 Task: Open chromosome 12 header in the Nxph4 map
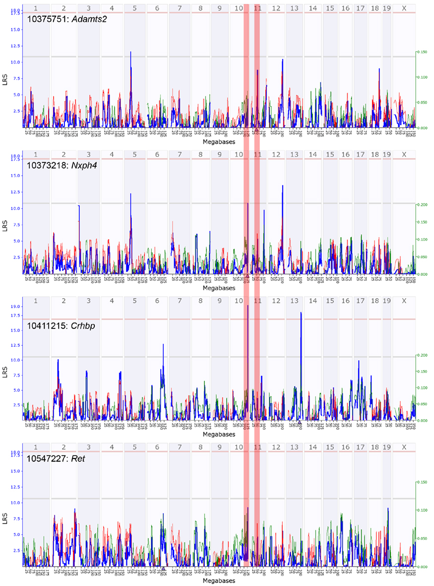[276, 154]
